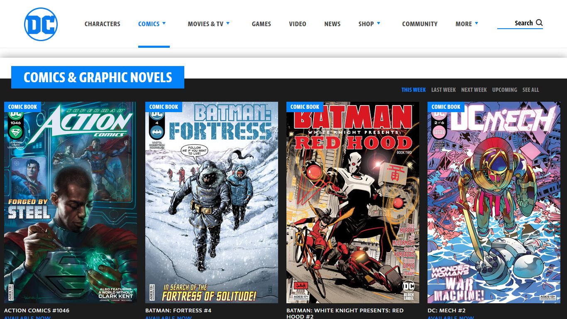Select the Last Week filter tab
Image resolution: width=567 pixels, height=319 pixels.
point(443,90)
